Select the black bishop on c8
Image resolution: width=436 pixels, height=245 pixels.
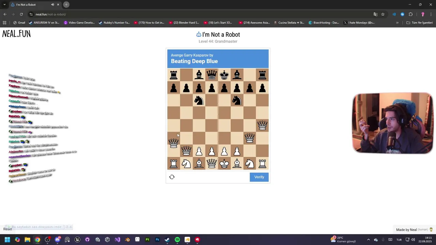[x=199, y=75]
